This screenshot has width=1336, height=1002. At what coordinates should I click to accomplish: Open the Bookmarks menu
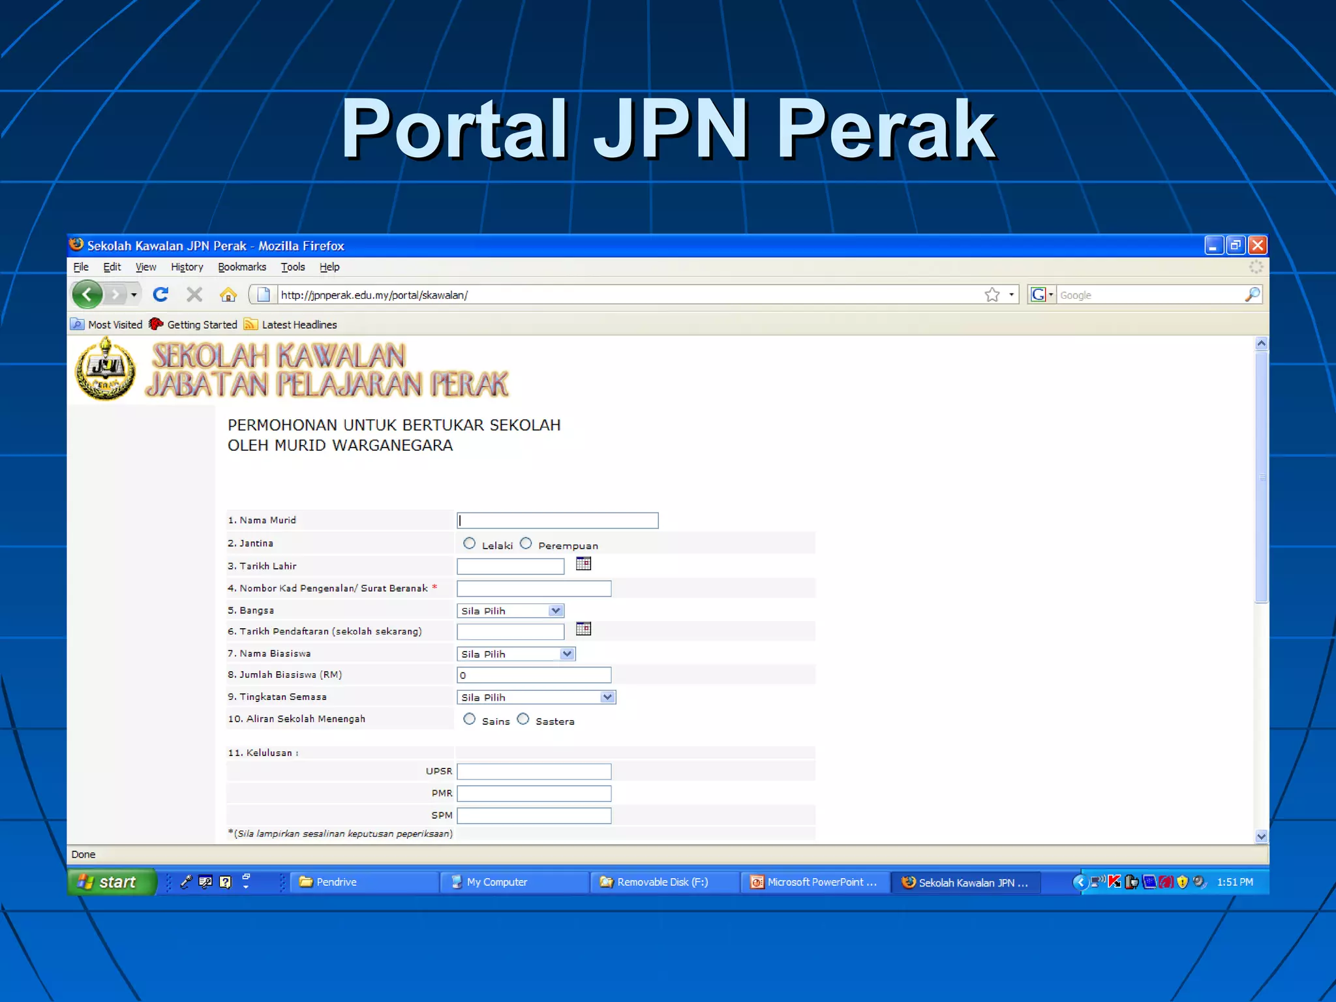pos(242,267)
